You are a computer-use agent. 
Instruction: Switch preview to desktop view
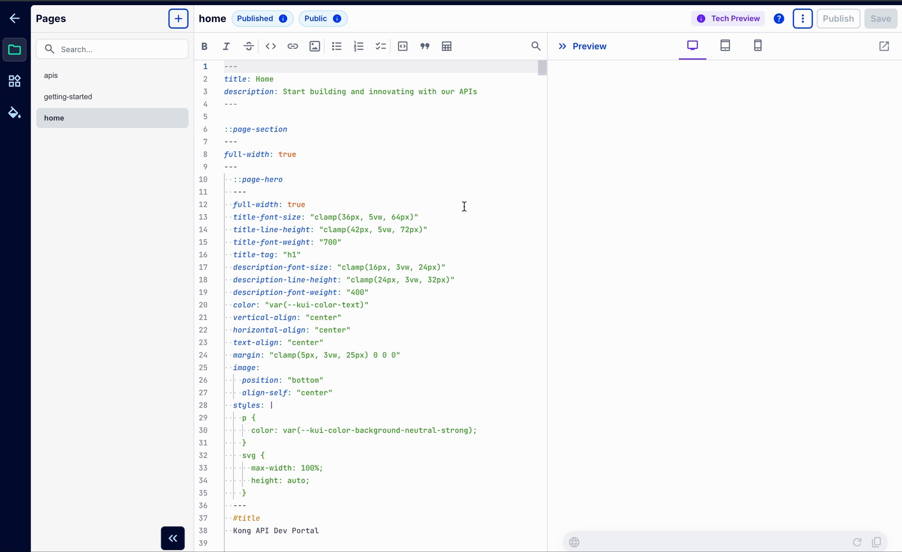point(692,46)
